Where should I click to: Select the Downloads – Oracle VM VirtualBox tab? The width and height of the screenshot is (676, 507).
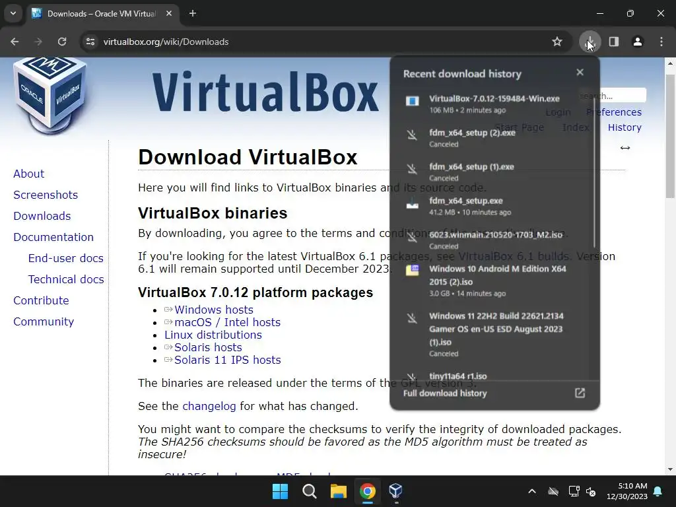click(x=102, y=13)
